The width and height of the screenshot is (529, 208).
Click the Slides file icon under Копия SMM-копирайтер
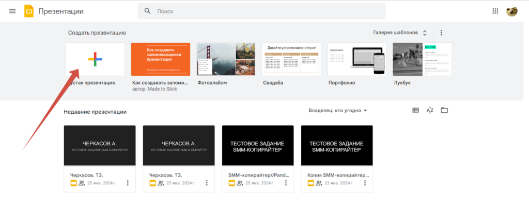pos(310,183)
